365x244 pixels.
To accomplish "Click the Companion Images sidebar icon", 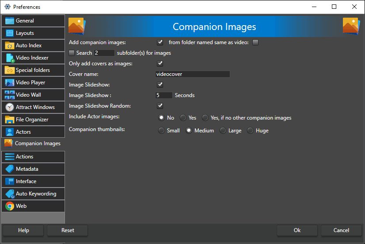I will 8,143.
